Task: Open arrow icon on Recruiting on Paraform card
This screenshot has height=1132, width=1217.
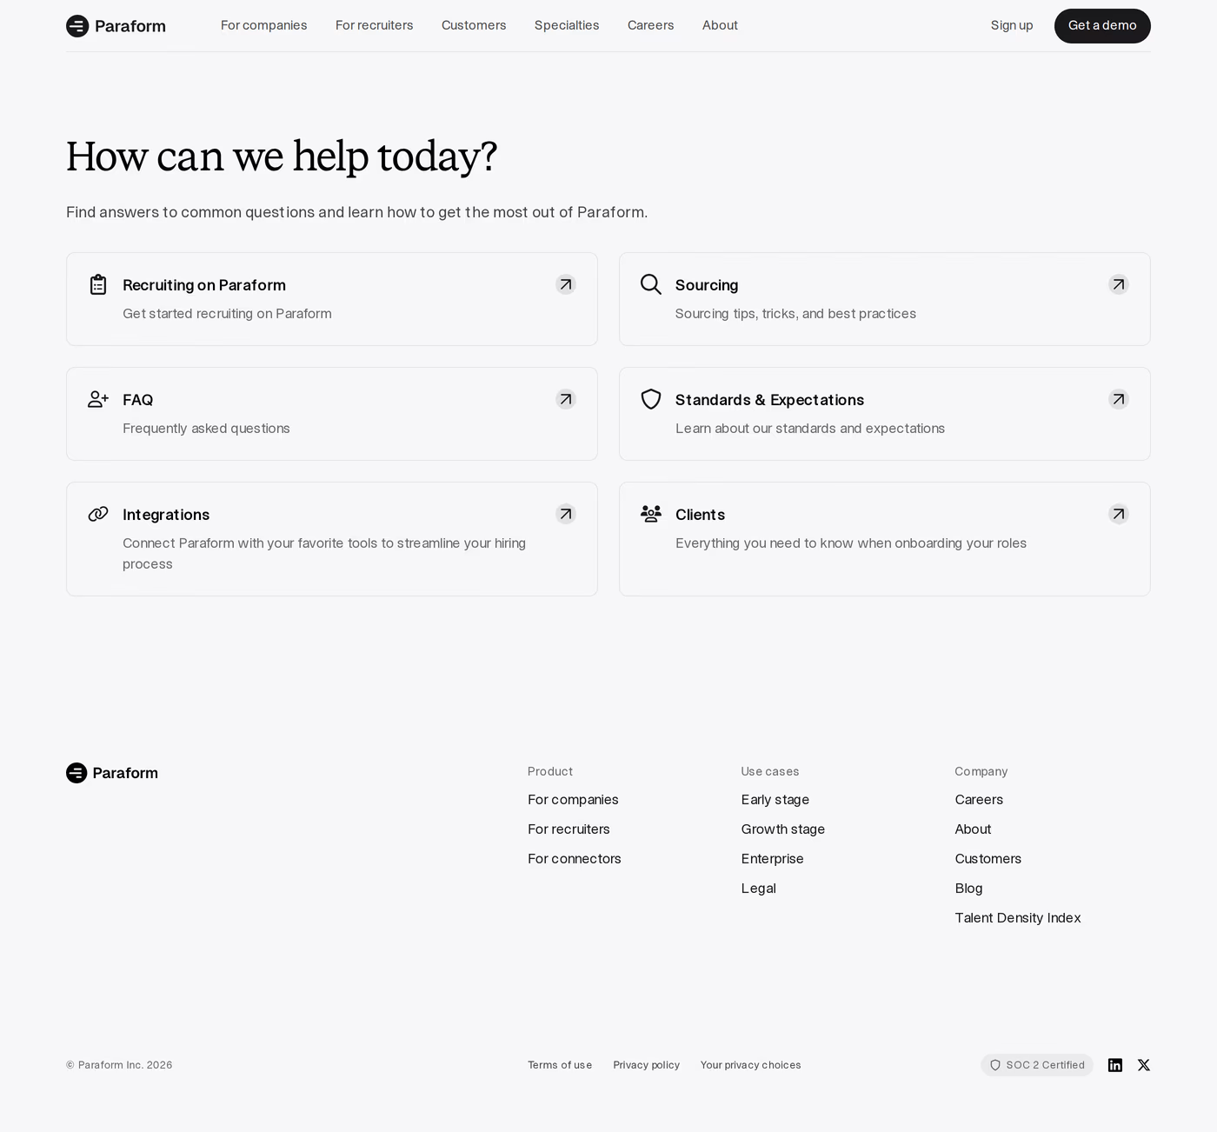Action: 566,284
